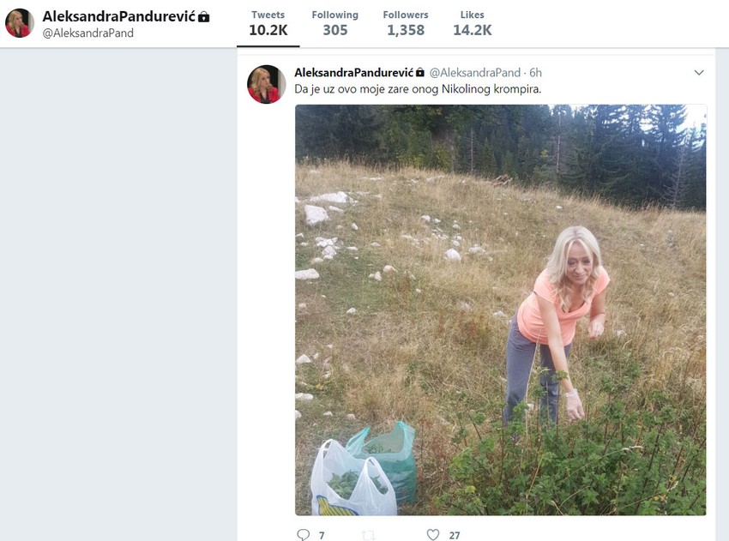Click the like count of 27
Viewport: 729px width, 541px height.
click(x=455, y=535)
